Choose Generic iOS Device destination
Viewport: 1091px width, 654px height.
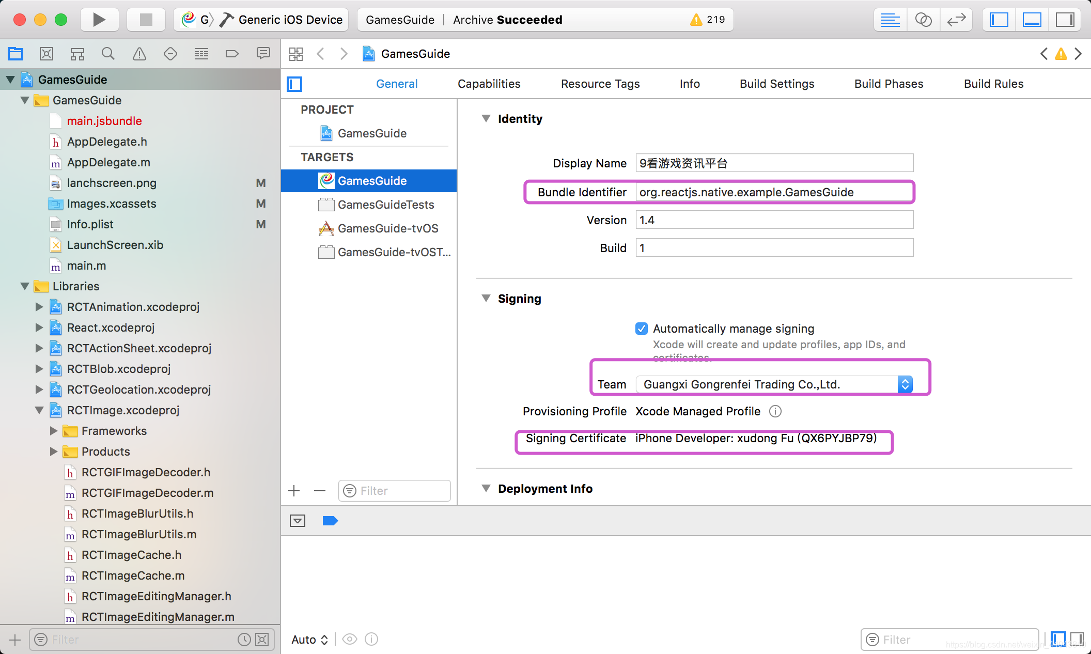point(290,20)
